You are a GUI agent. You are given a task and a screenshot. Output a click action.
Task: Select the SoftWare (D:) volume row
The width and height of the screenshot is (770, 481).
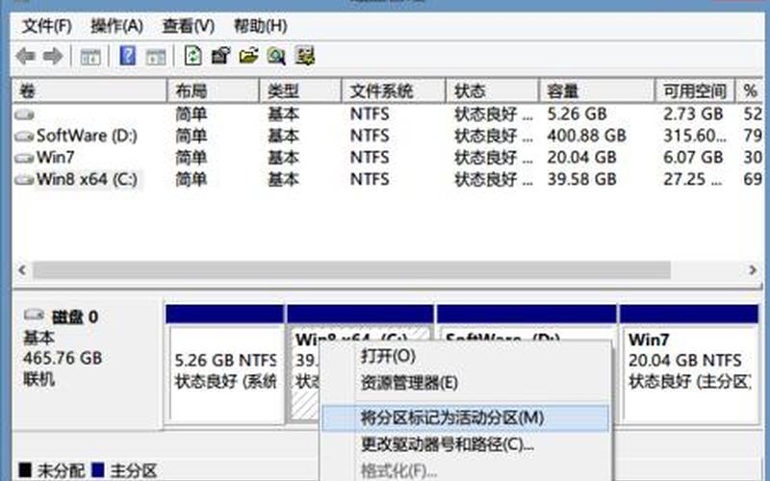[x=388, y=136]
